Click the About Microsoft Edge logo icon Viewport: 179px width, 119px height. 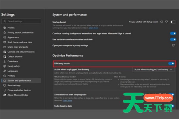click(4, 95)
